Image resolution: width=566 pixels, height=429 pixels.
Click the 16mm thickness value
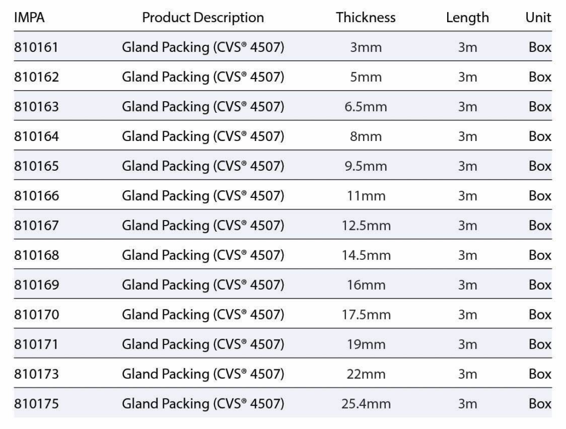pos(365,285)
